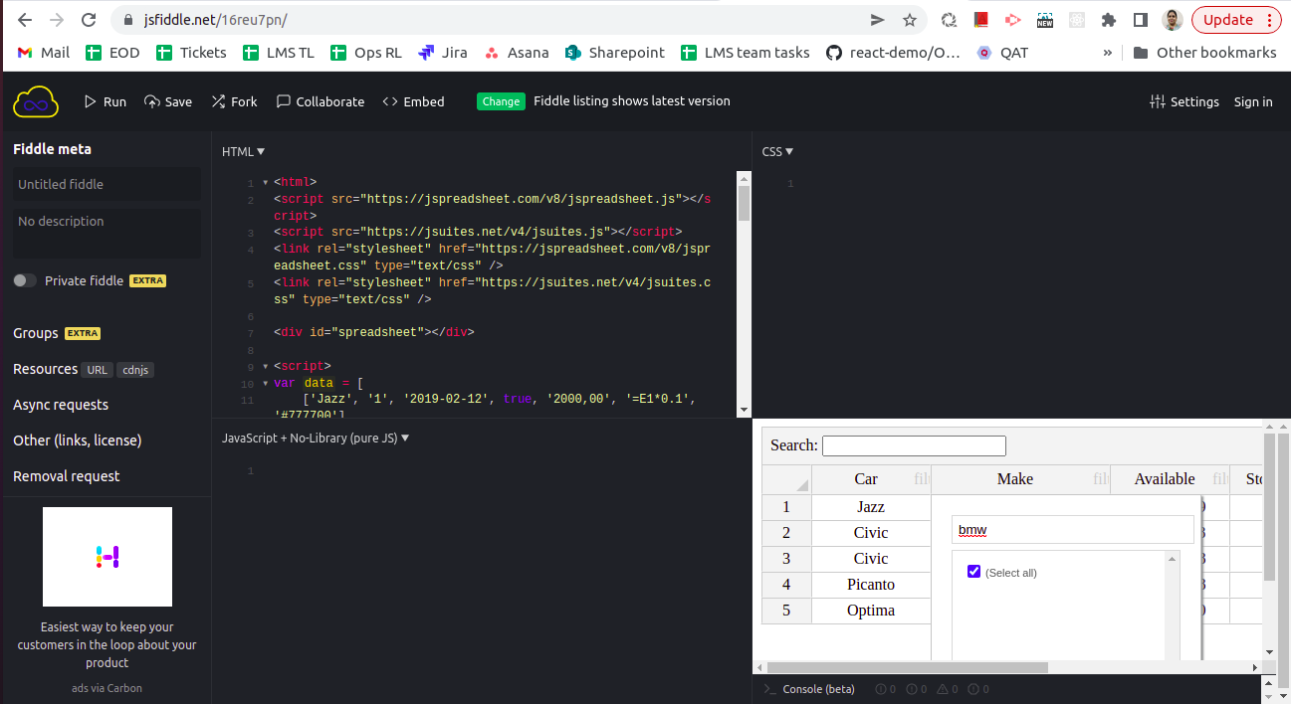Open the Other bookmarks folder
The image size is (1291, 704).
point(1204,53)
